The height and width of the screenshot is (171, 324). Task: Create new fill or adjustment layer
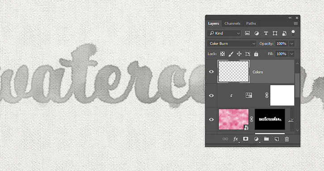256,139
